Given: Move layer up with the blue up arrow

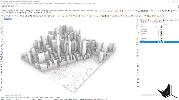Looking at the screenshot, I should (148, 22).
